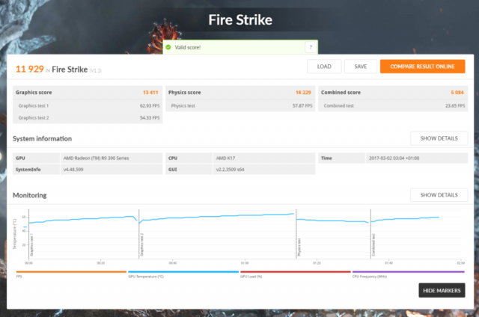Expand Monitoring with its SHOW DETAILS button
The image size is (479, 317).
[x=439, y=195]
